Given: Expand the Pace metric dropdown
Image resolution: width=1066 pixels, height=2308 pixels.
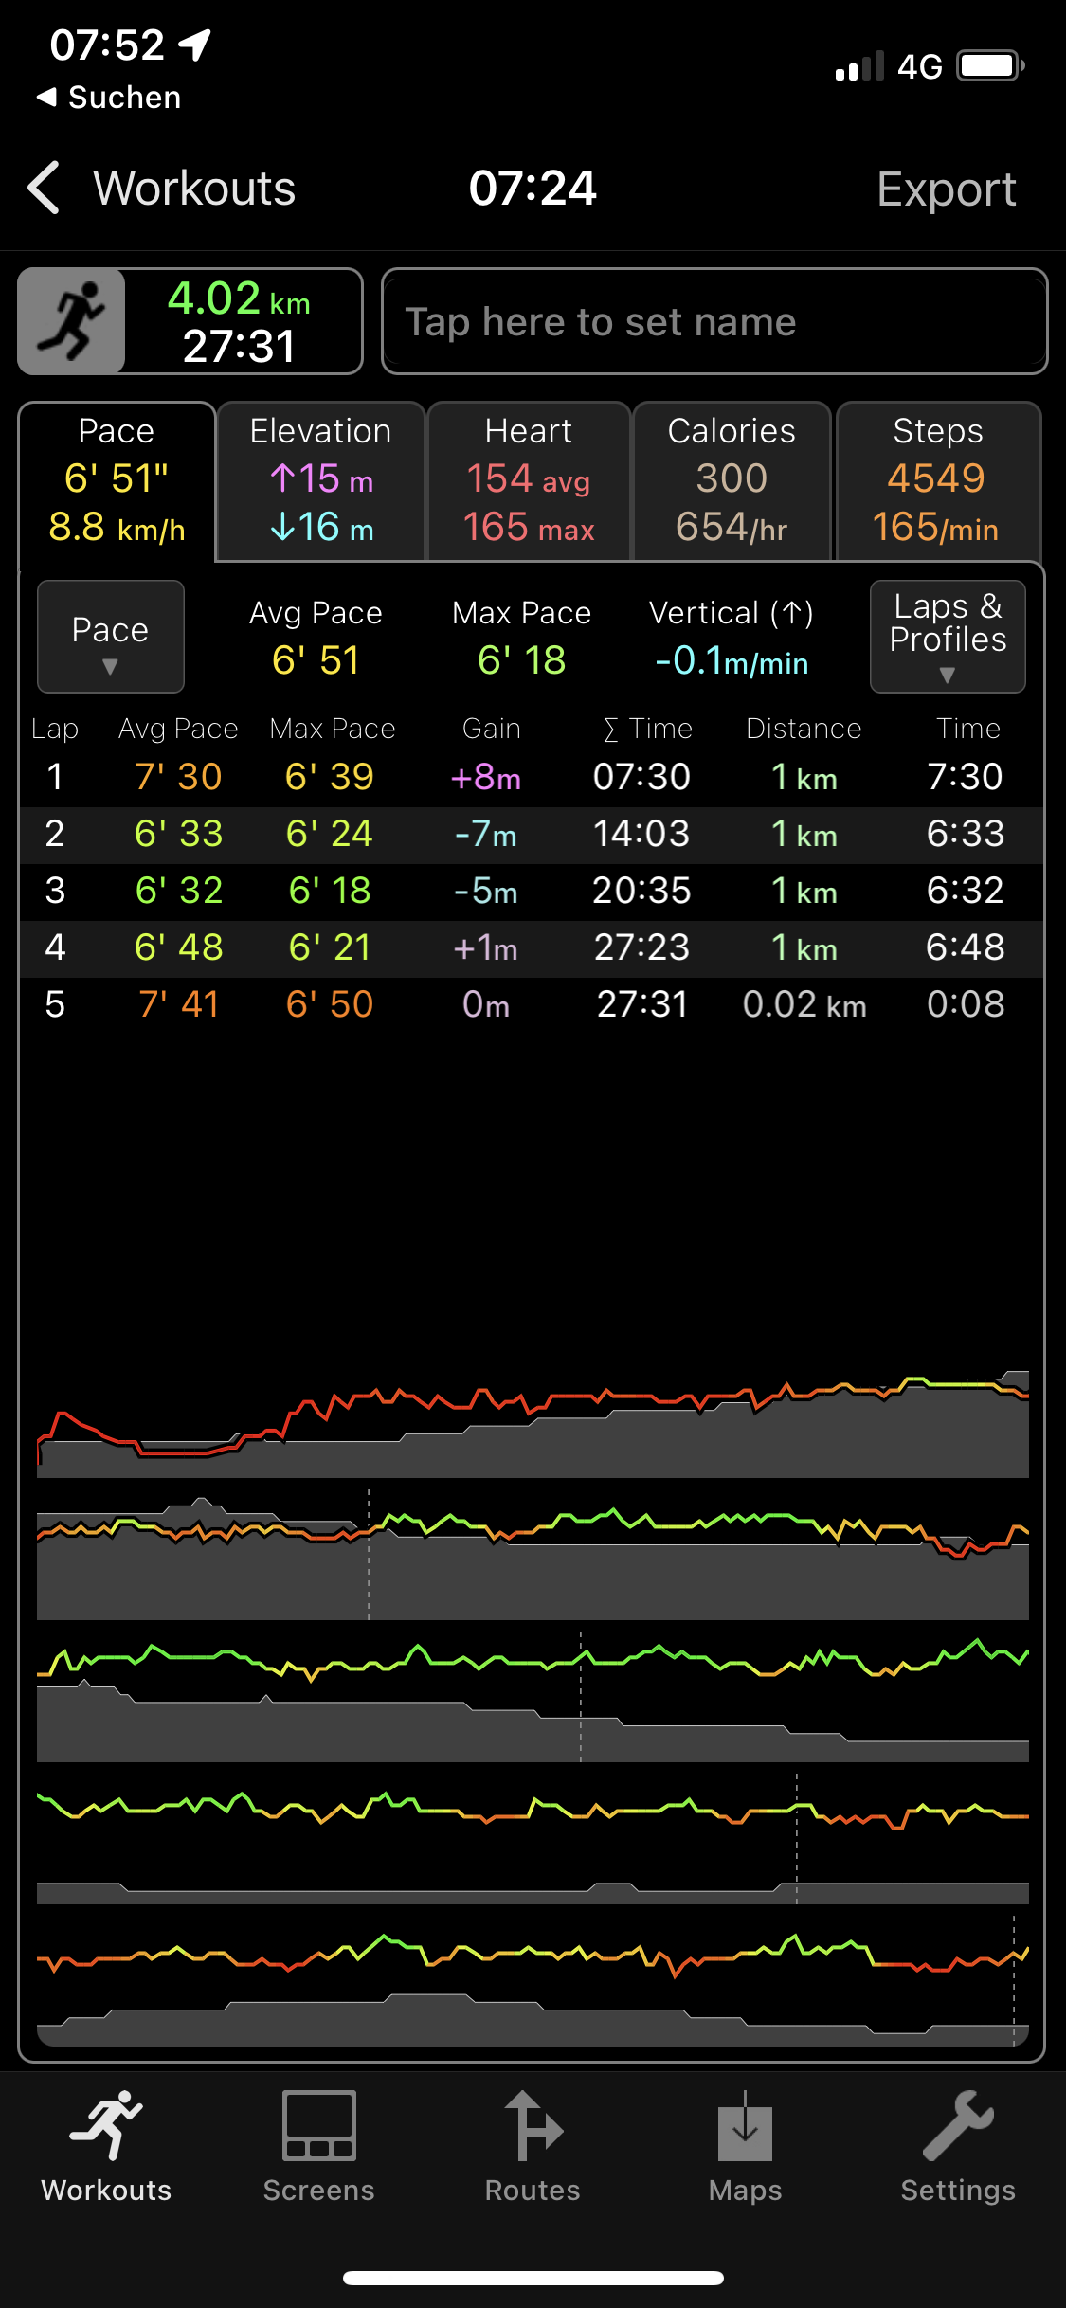Looking at the screenshot, I should (x=110, y=637).
